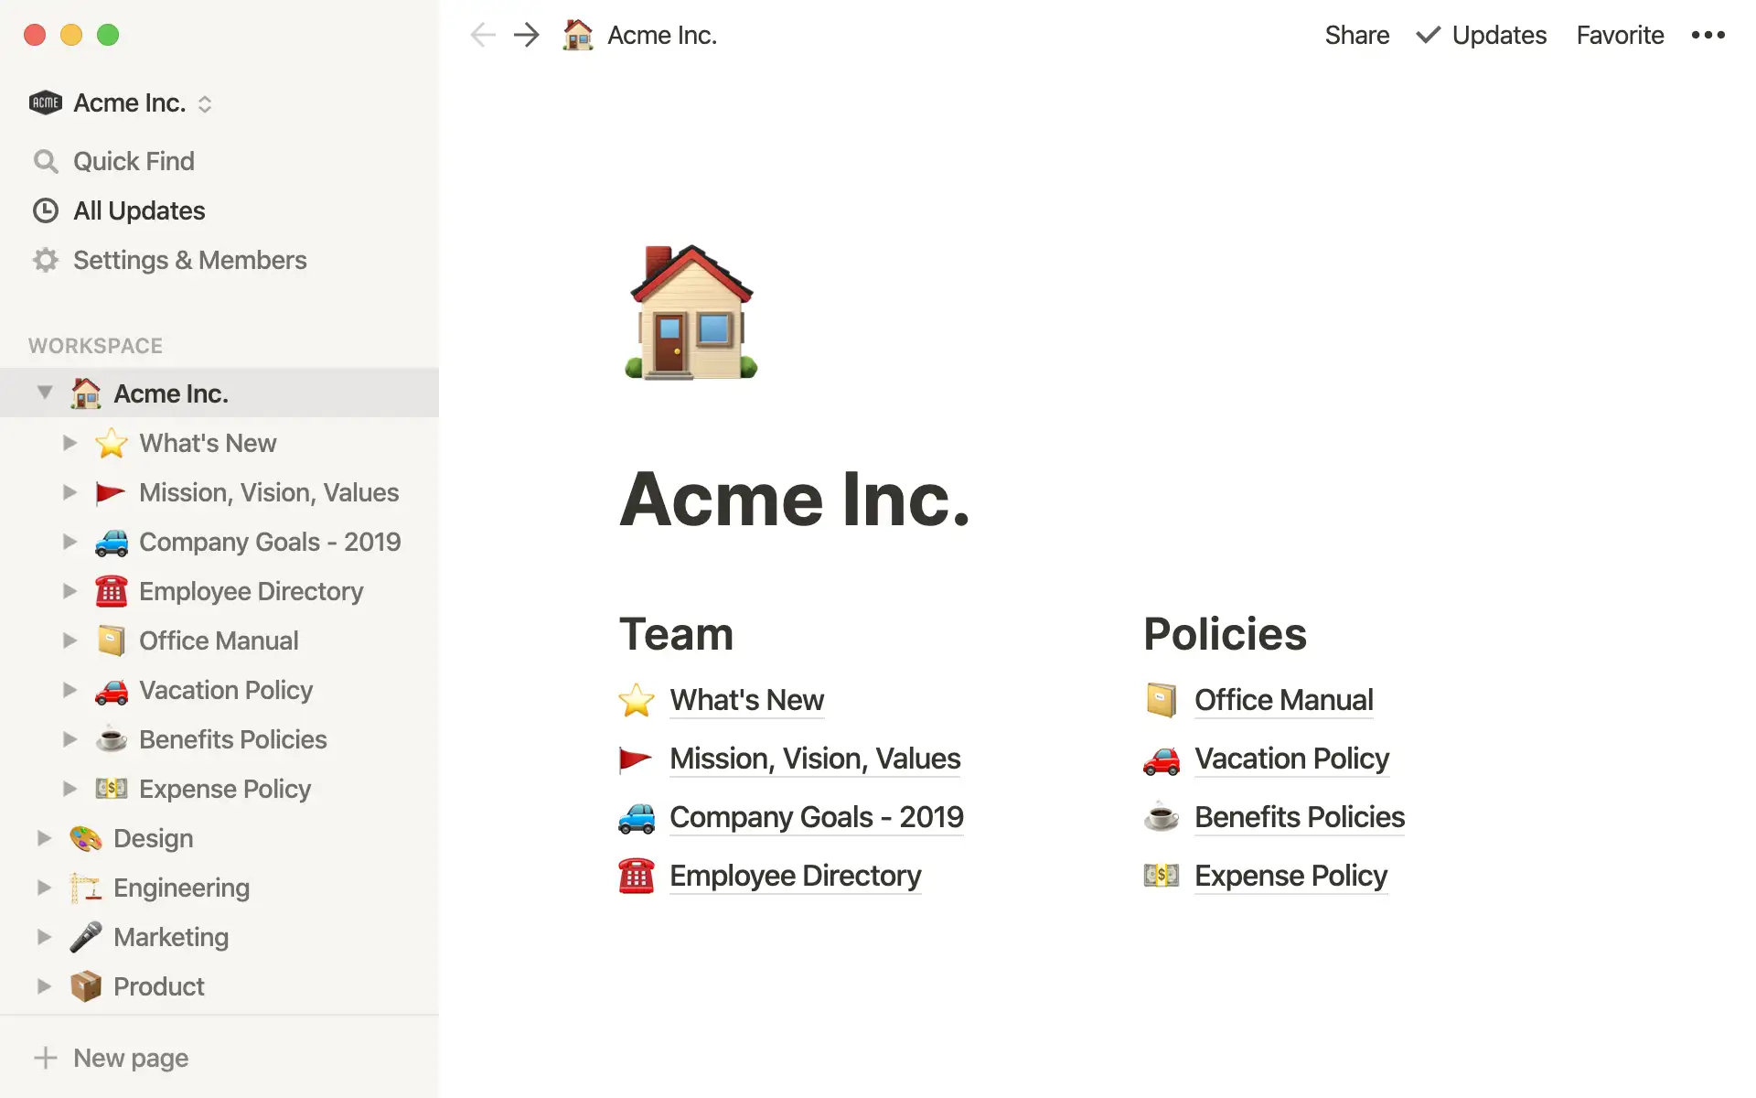This screenshot has height=1098, width=1756.
Task: Collapse the Acme Inc. workspace tree
Action: pyautogui.click(x=44, y=393)
